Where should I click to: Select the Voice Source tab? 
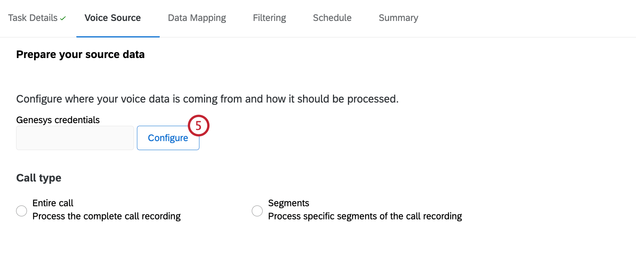(x=113, y=17)
